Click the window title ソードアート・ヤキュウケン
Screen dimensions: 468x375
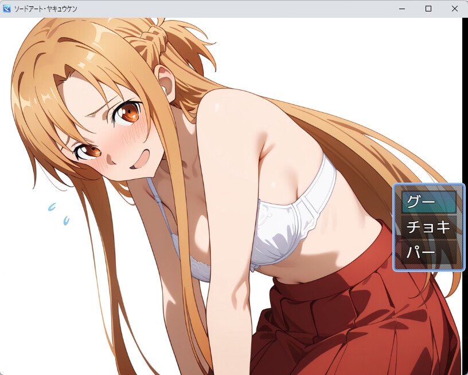click(46, 9)
